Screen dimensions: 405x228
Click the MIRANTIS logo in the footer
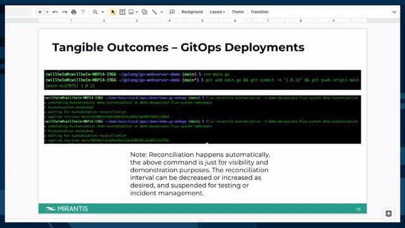point(66,208)
